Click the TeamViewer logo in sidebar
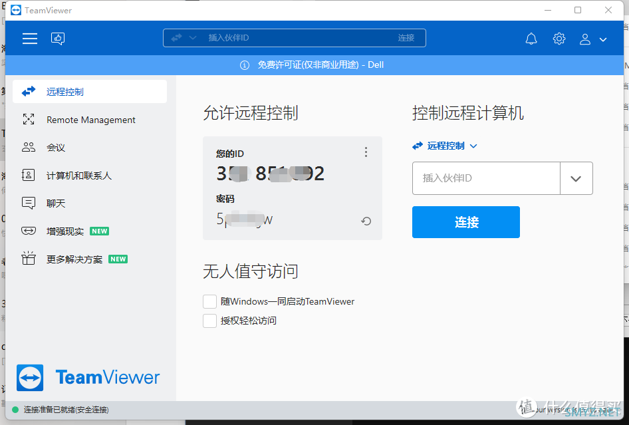 [x=88, y=378]
